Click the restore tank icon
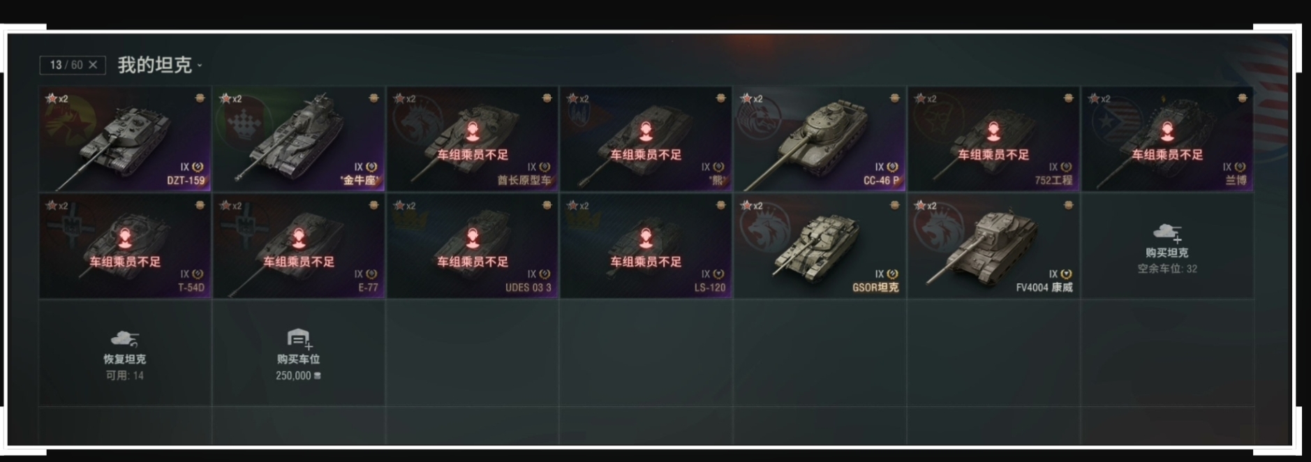This screenshot has height=462, width=1311. [x=125, y=340]
